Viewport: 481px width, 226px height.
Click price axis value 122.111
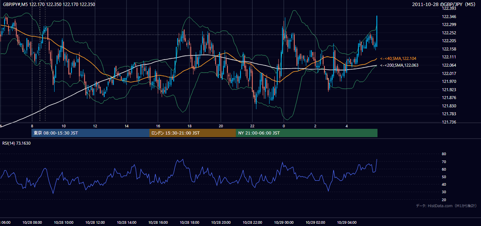[449, 57]
